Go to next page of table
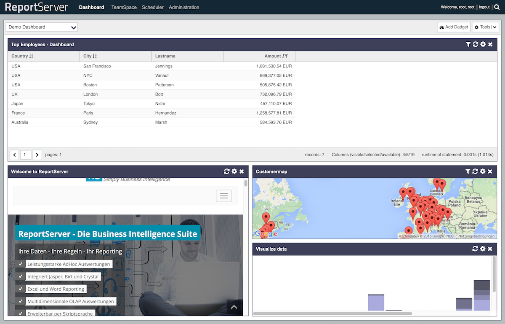The height and width of the screenshot is (324, 505). pos(37,155)
